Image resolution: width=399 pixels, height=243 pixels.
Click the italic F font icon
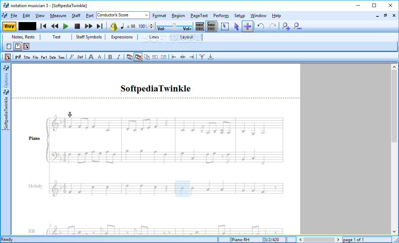[x=72, y=57]
